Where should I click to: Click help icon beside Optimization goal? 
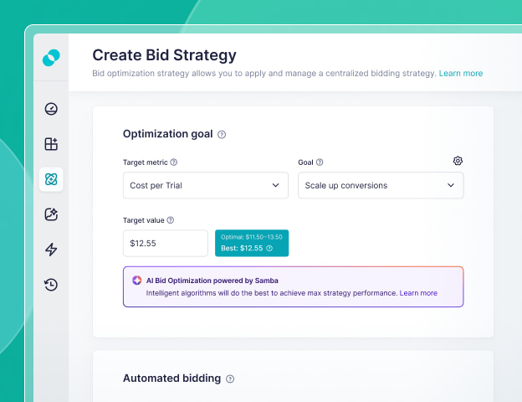(222, 134)
